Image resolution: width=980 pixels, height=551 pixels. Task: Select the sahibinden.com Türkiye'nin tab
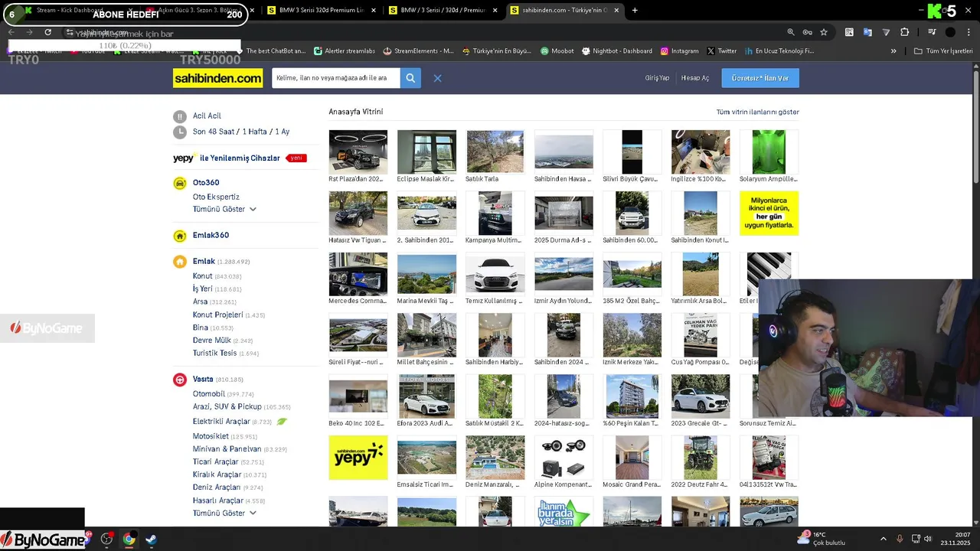pos(565,11)
